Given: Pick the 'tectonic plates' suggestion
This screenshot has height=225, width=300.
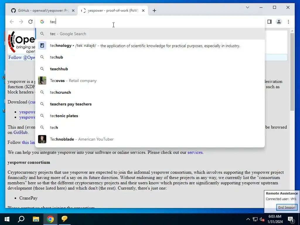Looking at the screenshot, I should click(x=150, y=116).
